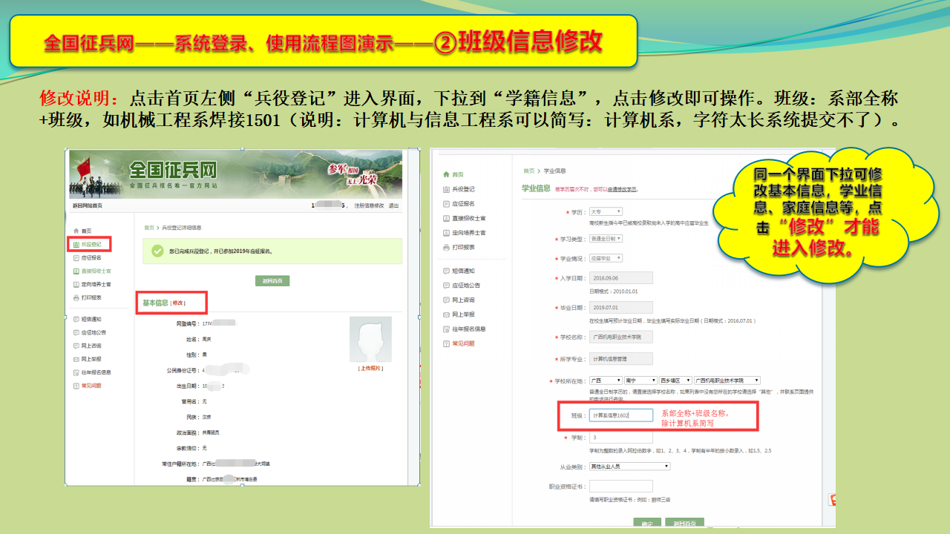Click printer icon beside 打印报表 in left screenshot
The height and width of the screenshot is (534, 950).
click(x=76, y=298)
